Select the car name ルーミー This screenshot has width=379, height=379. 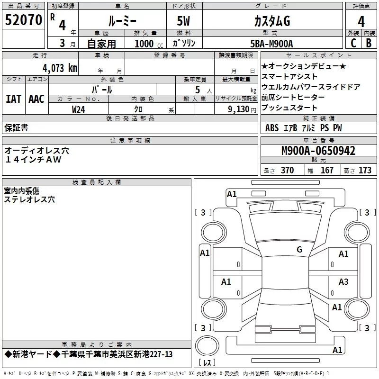tap(122, 21)
